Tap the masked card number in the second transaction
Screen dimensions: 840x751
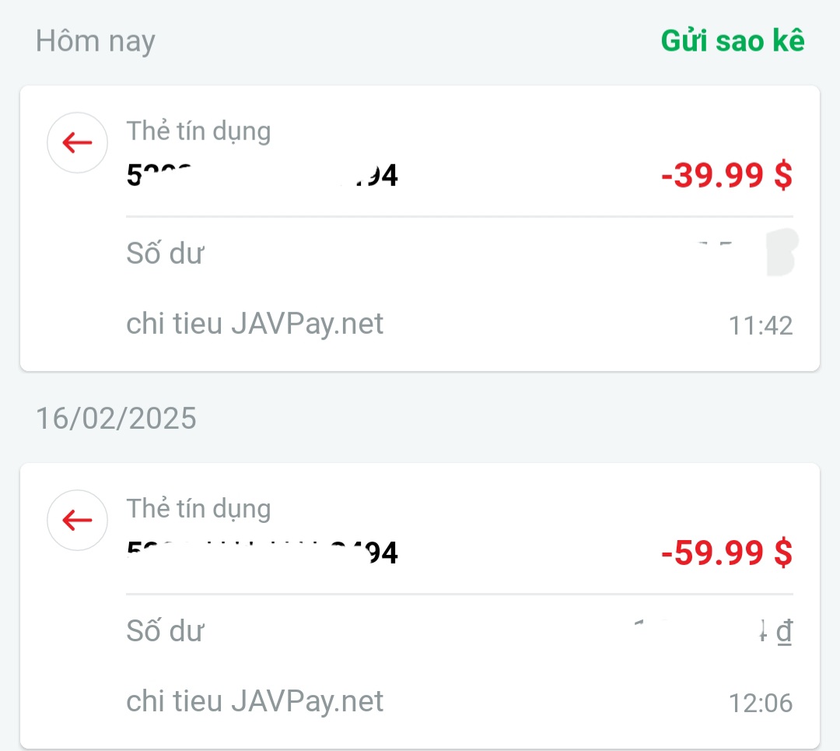pos(262,553)
